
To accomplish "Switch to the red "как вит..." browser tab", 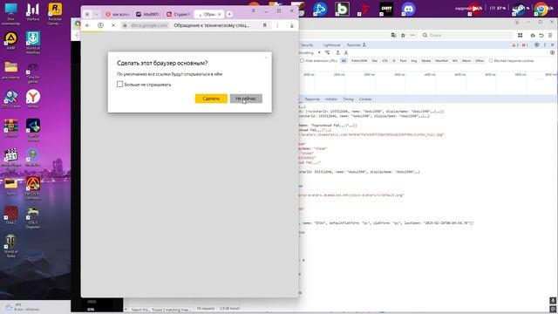I will (118, 14).
